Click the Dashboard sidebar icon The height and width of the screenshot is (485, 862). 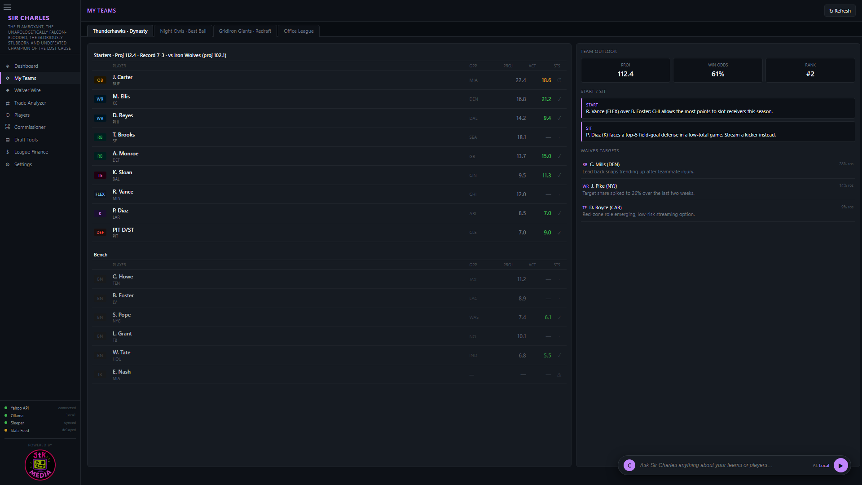[x=8, y=66]
